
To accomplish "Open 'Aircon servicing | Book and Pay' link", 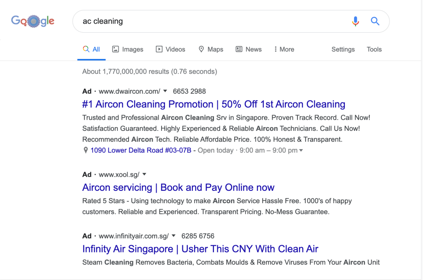I will pos(178,187).
